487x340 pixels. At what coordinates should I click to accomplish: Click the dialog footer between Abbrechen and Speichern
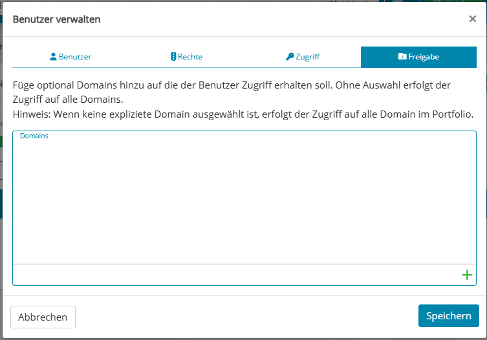pyautogui.click(x=247, y=317)
